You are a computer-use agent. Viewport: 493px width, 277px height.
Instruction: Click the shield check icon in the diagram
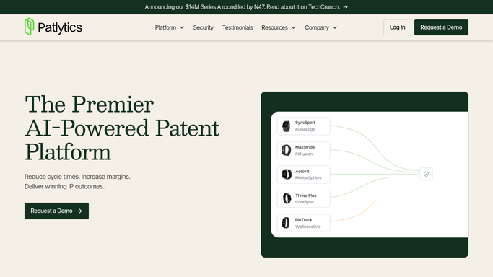[x=426, y=174]
